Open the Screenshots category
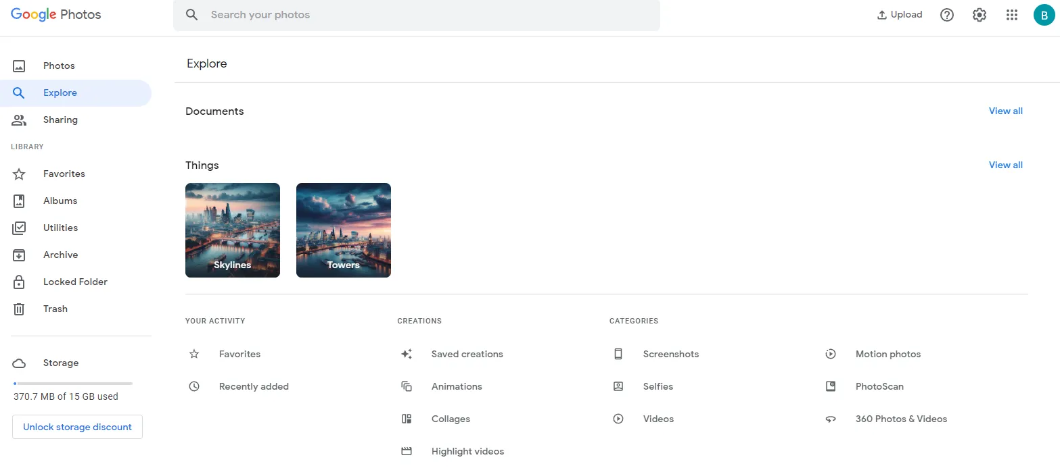Viewport: 1060px width, 468px height. point(671,354)
